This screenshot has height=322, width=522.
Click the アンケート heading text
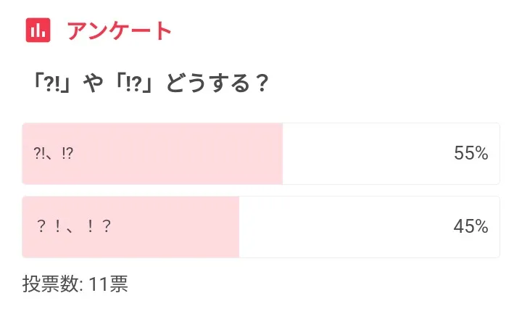pyautogui.click(x=119, y=31)
